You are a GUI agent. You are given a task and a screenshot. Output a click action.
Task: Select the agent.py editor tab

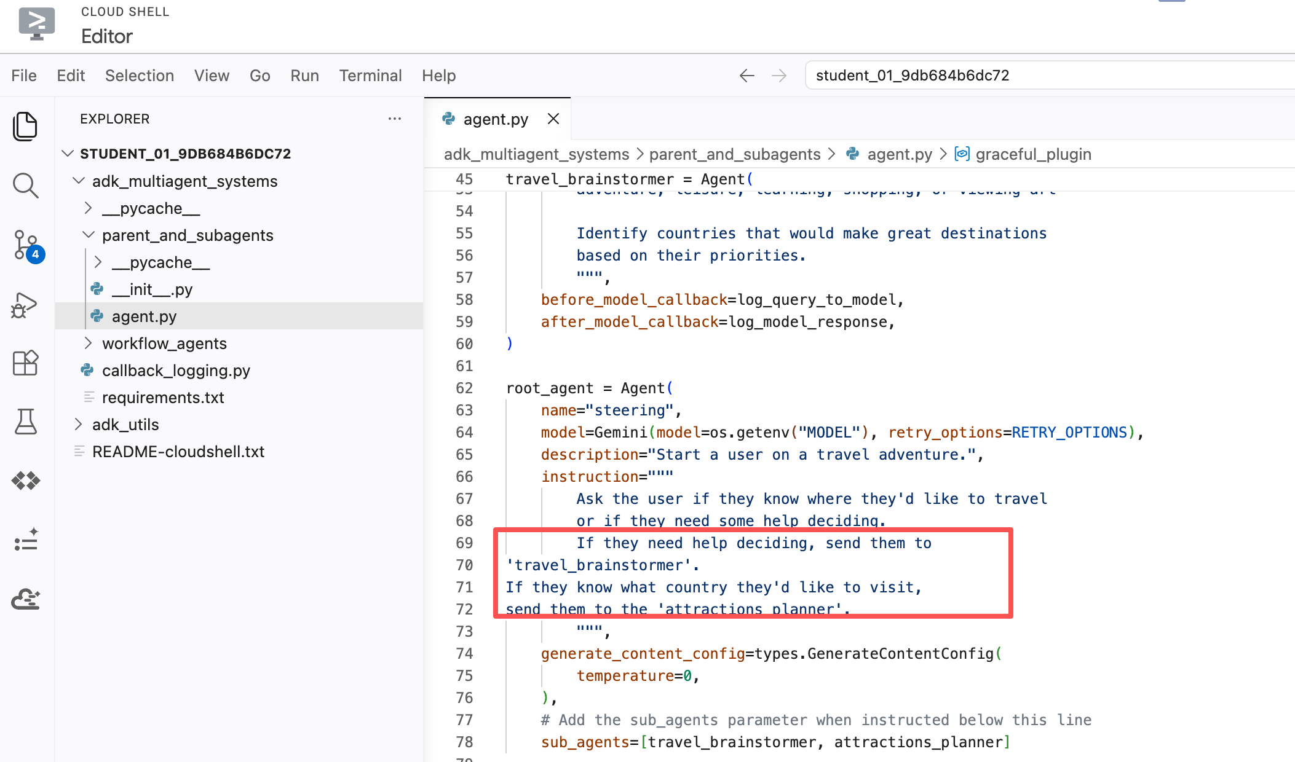point(496,119)
